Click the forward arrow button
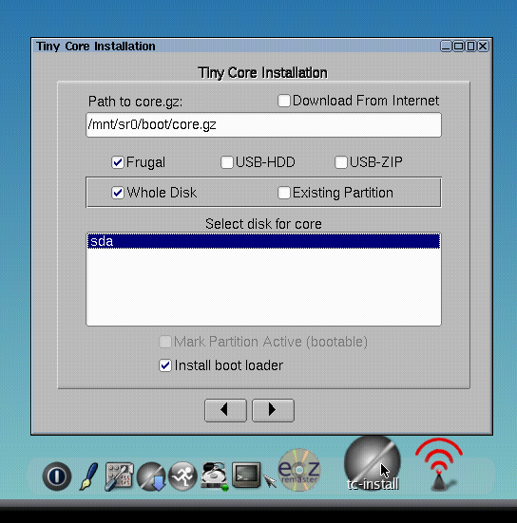The width and height of the screenshot is (517, 523). click(273, 410)
